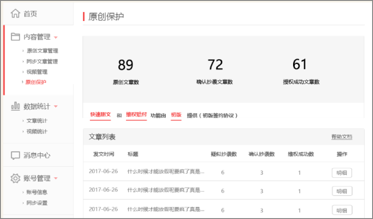Click the bar chart icon for 数据统计
The width and height of the screenshot is (373, 219).
coord(15,106)
